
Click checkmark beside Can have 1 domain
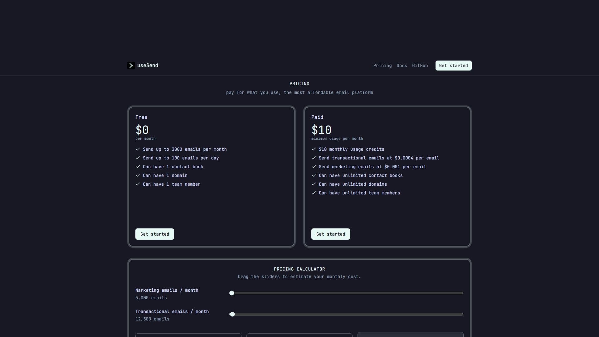pos(138,175)
